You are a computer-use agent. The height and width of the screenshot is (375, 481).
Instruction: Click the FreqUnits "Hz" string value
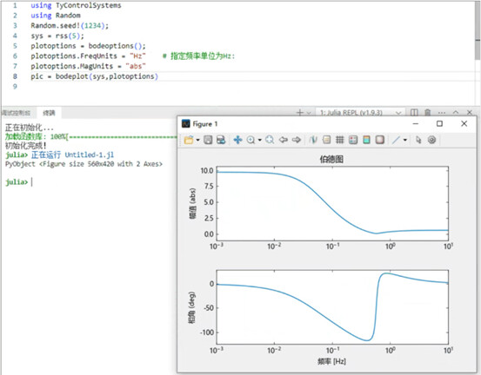(x=137, y=56)
